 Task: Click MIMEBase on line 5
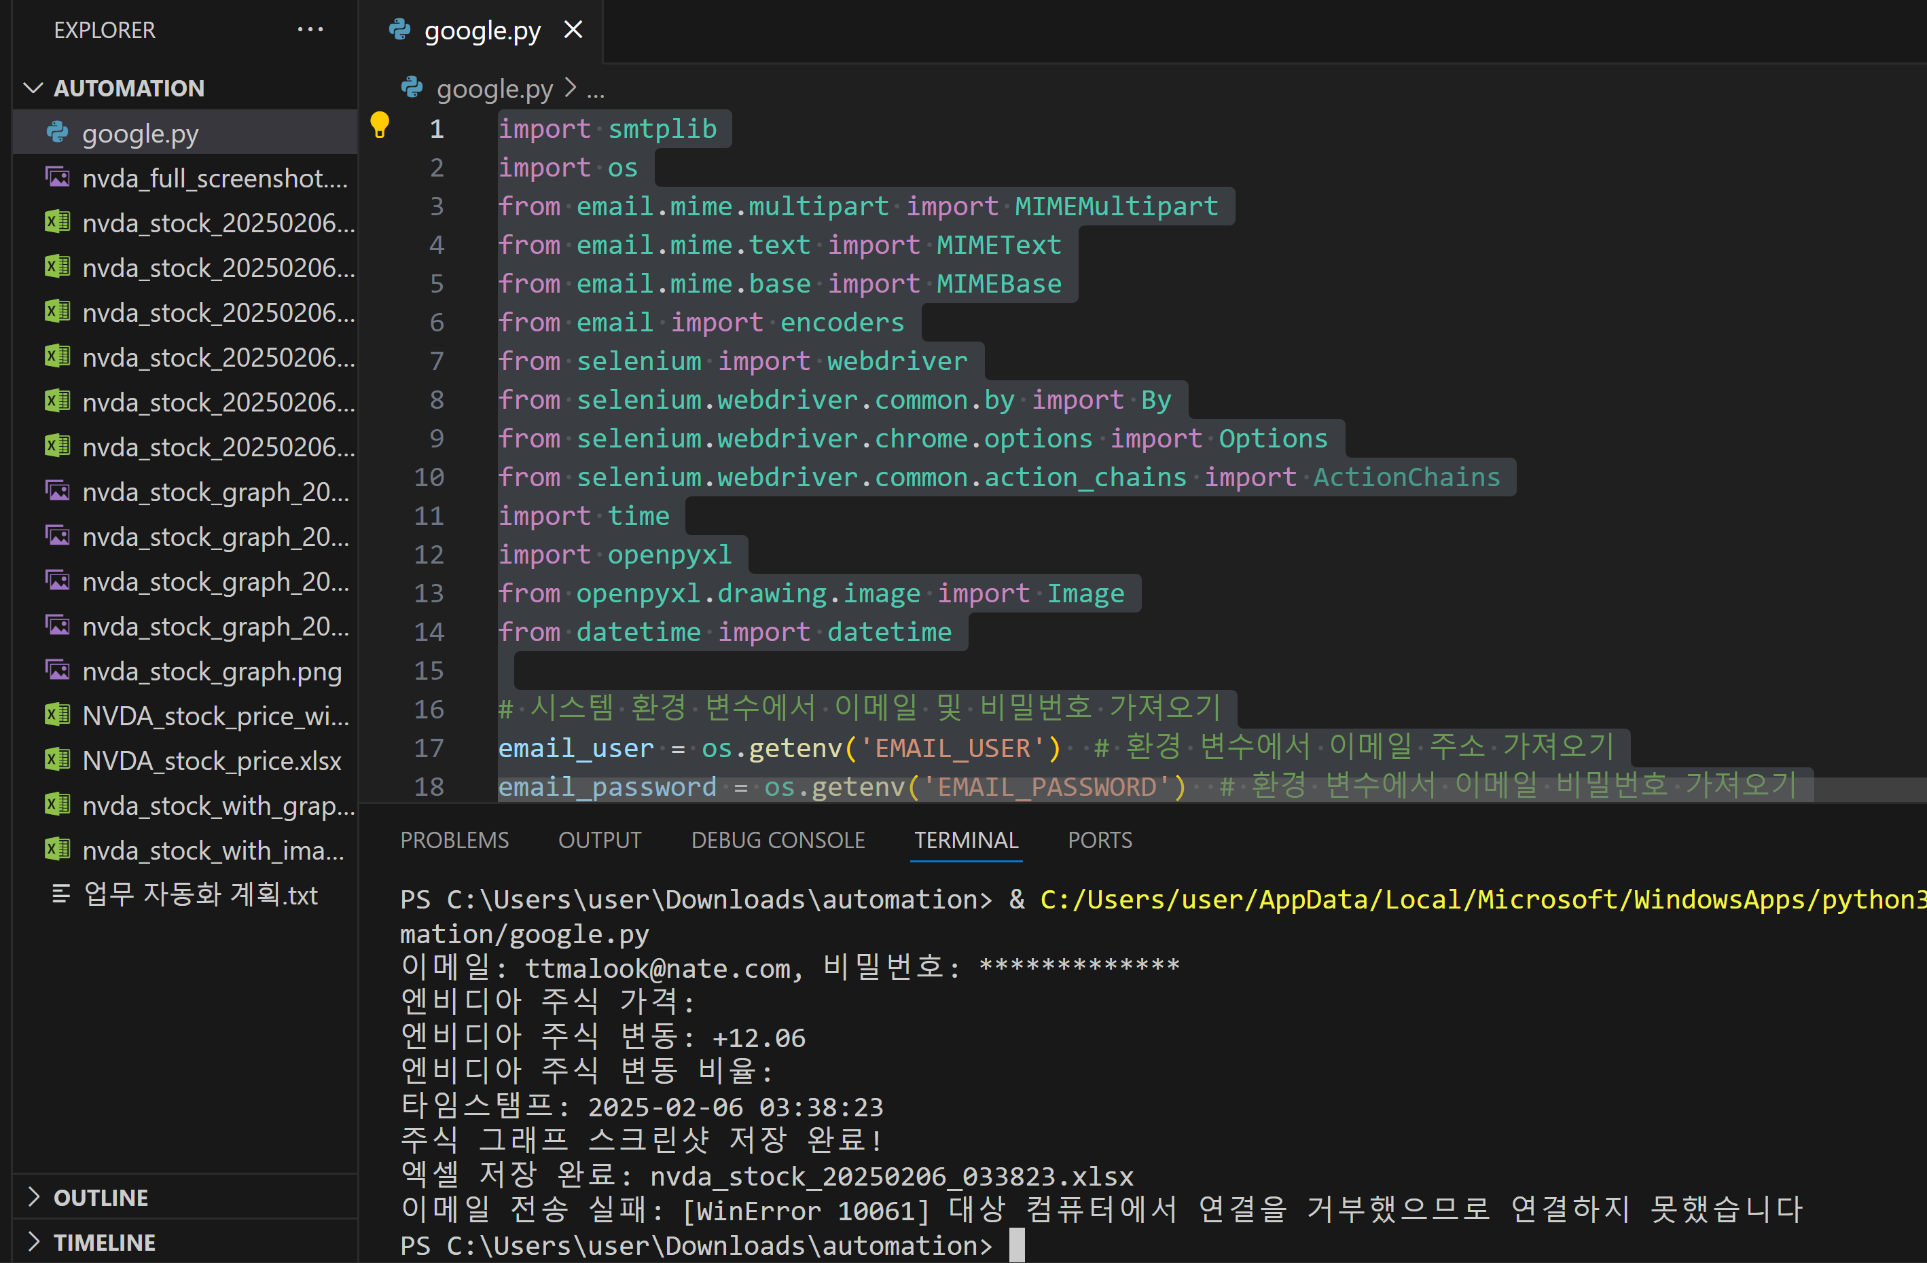[999, 283]
